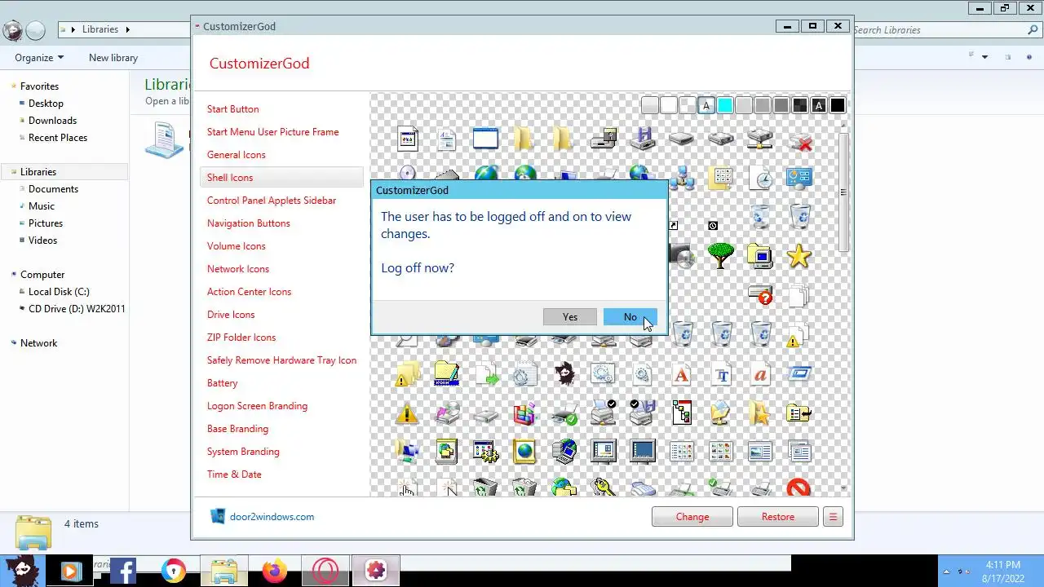
Task: Switch to CustomizerGod taskbar button
Action: pyautogui.click(x=376, y=571)
